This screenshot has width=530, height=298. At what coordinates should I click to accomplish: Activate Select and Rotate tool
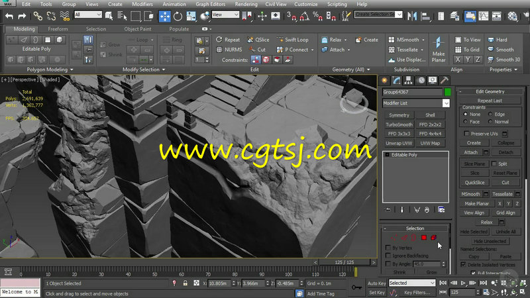pyautogui.click(x=178, y=16)
